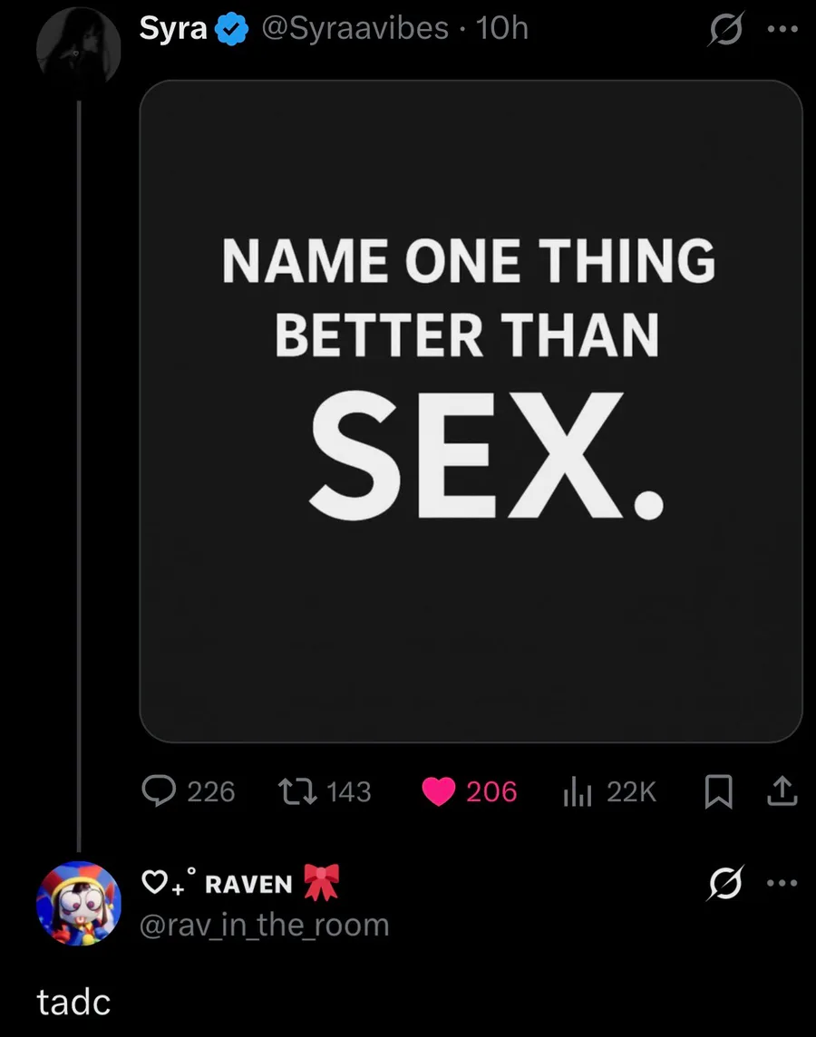Open the three-dot menu on Syra's tweet
The image size is (816, 1037).
click(x=783, y=29)
